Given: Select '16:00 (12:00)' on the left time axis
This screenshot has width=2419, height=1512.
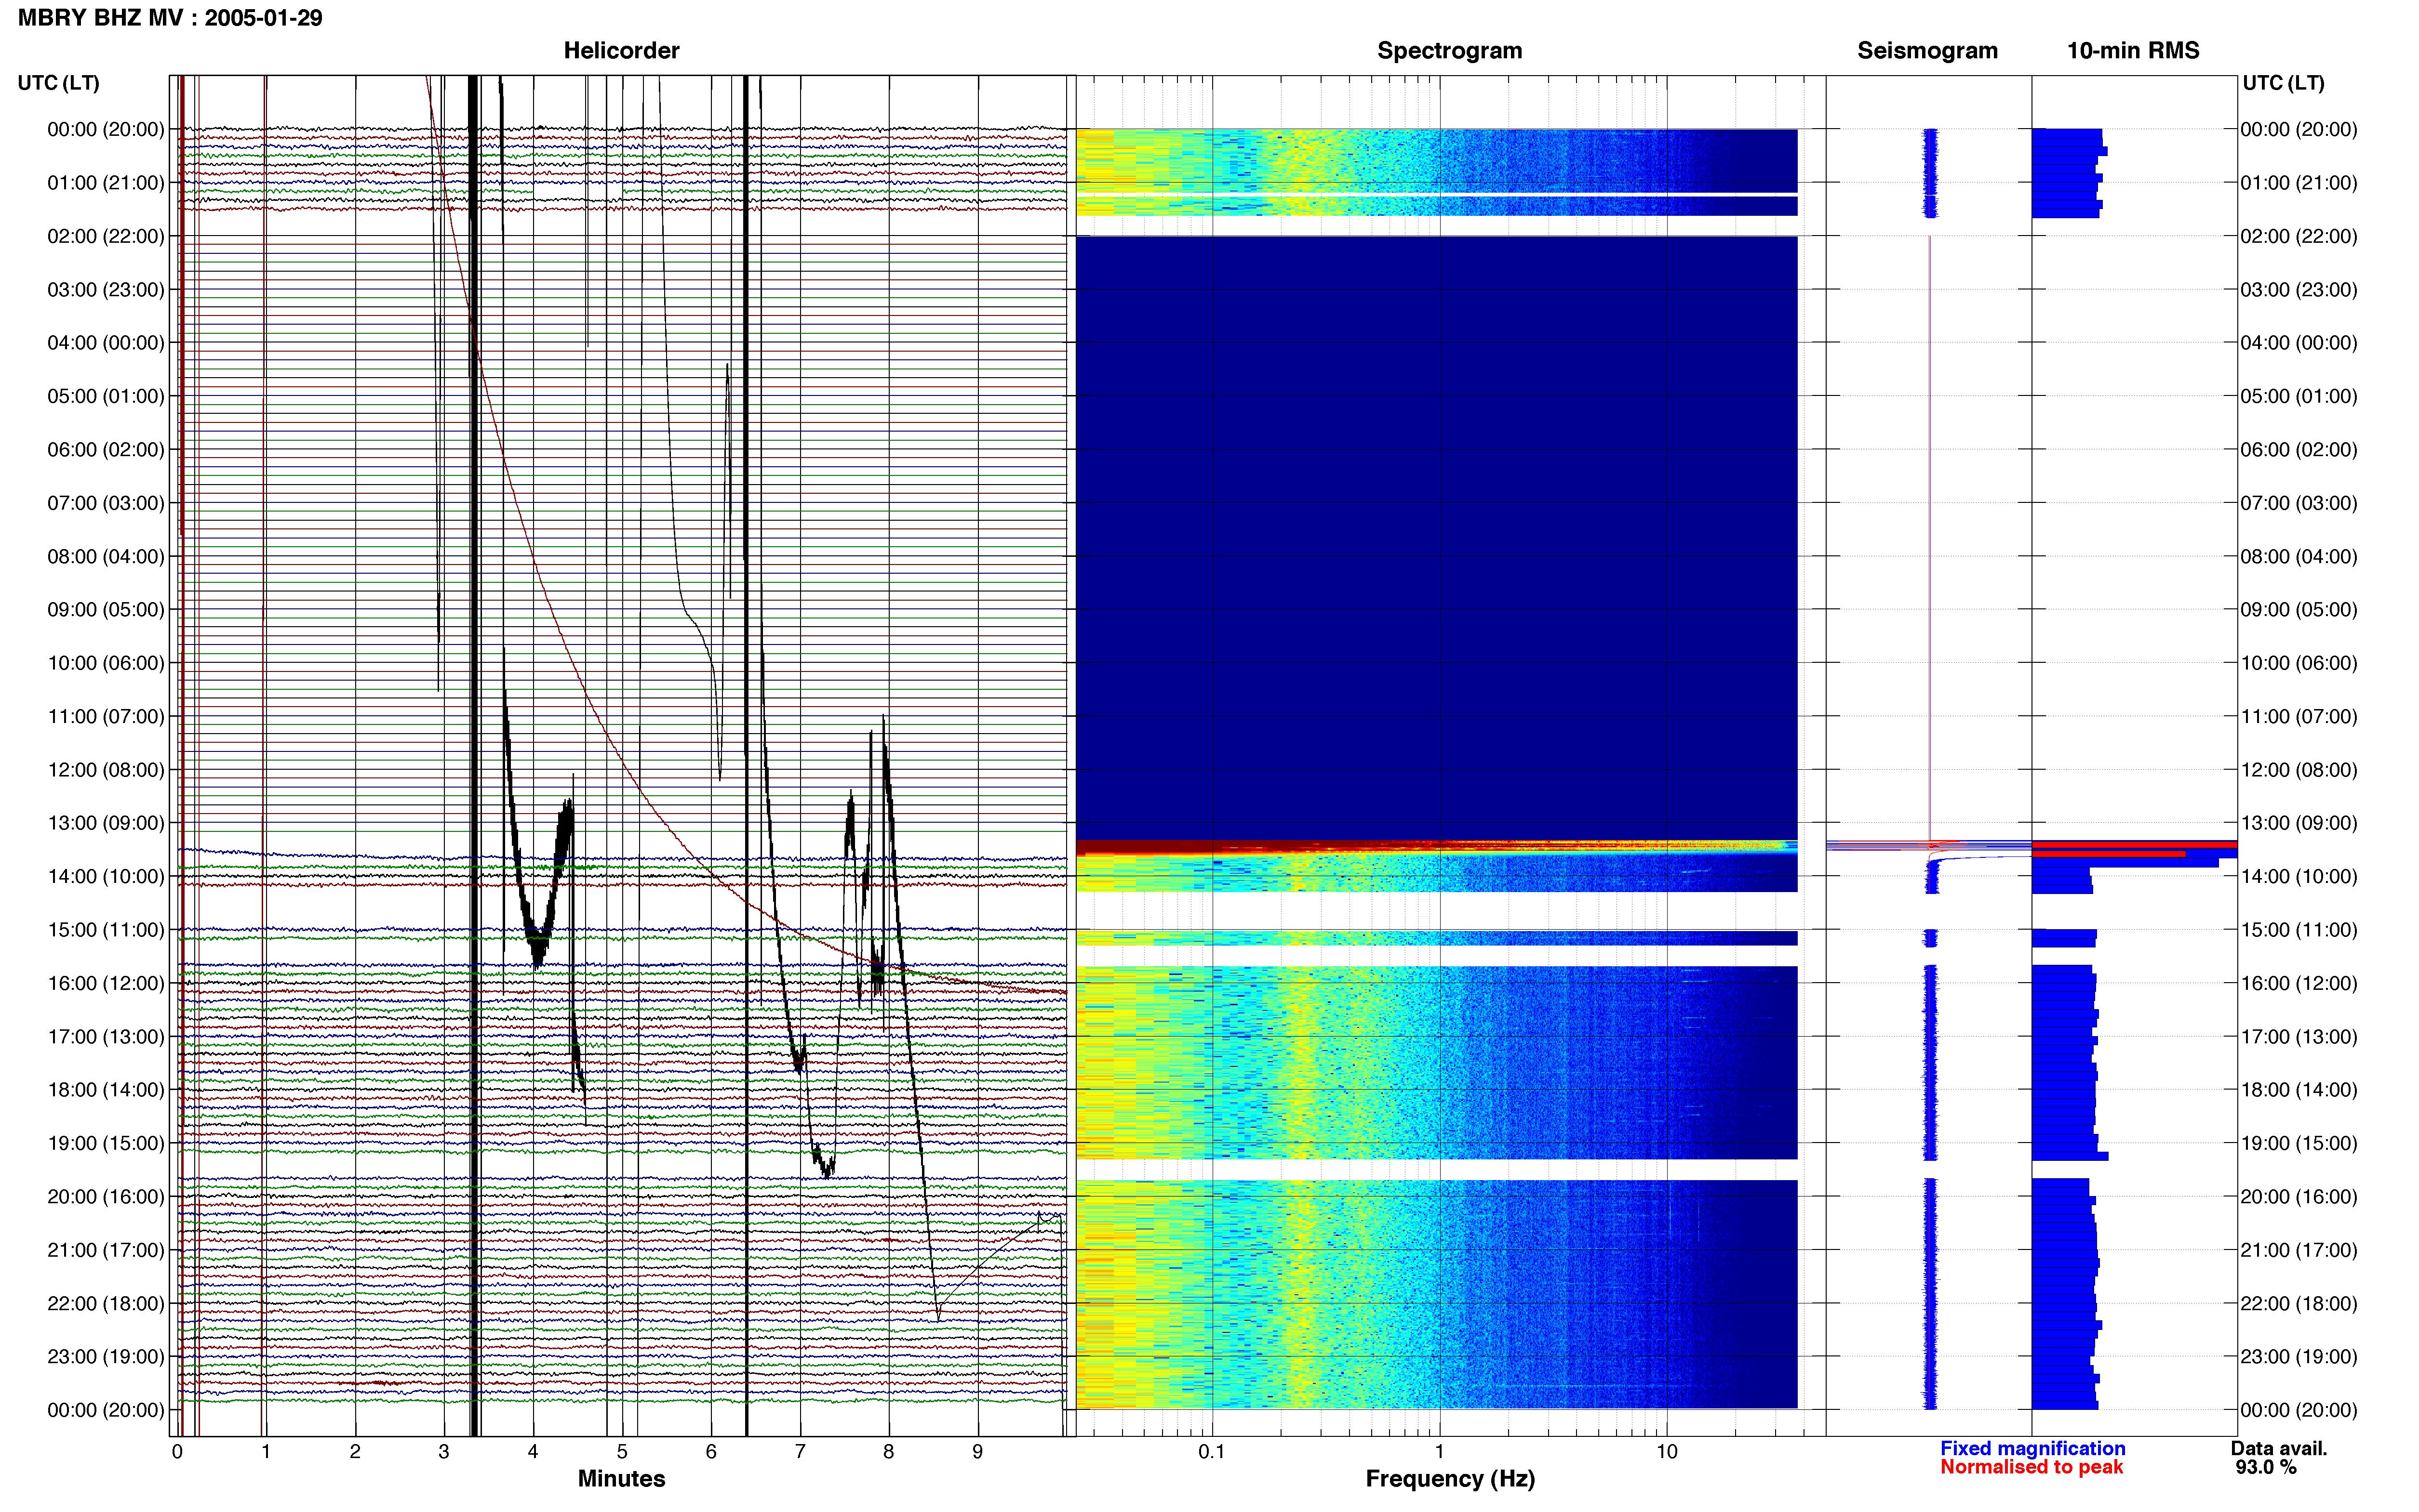Looking at the screenshot, I should pyautogui.click(x=106, y=983).
